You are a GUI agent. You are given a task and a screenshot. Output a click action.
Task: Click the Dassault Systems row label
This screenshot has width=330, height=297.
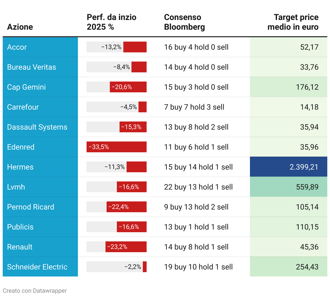(37, 127)
